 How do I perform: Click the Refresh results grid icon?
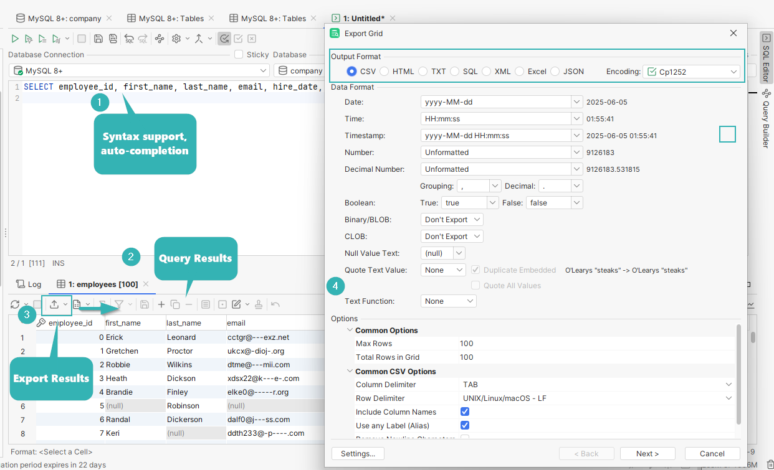click(x=15, y=304)
